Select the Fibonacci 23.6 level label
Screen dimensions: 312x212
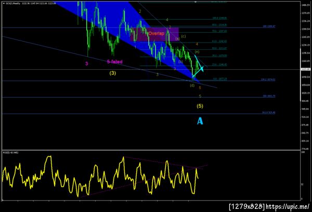(x=219, y=64)
